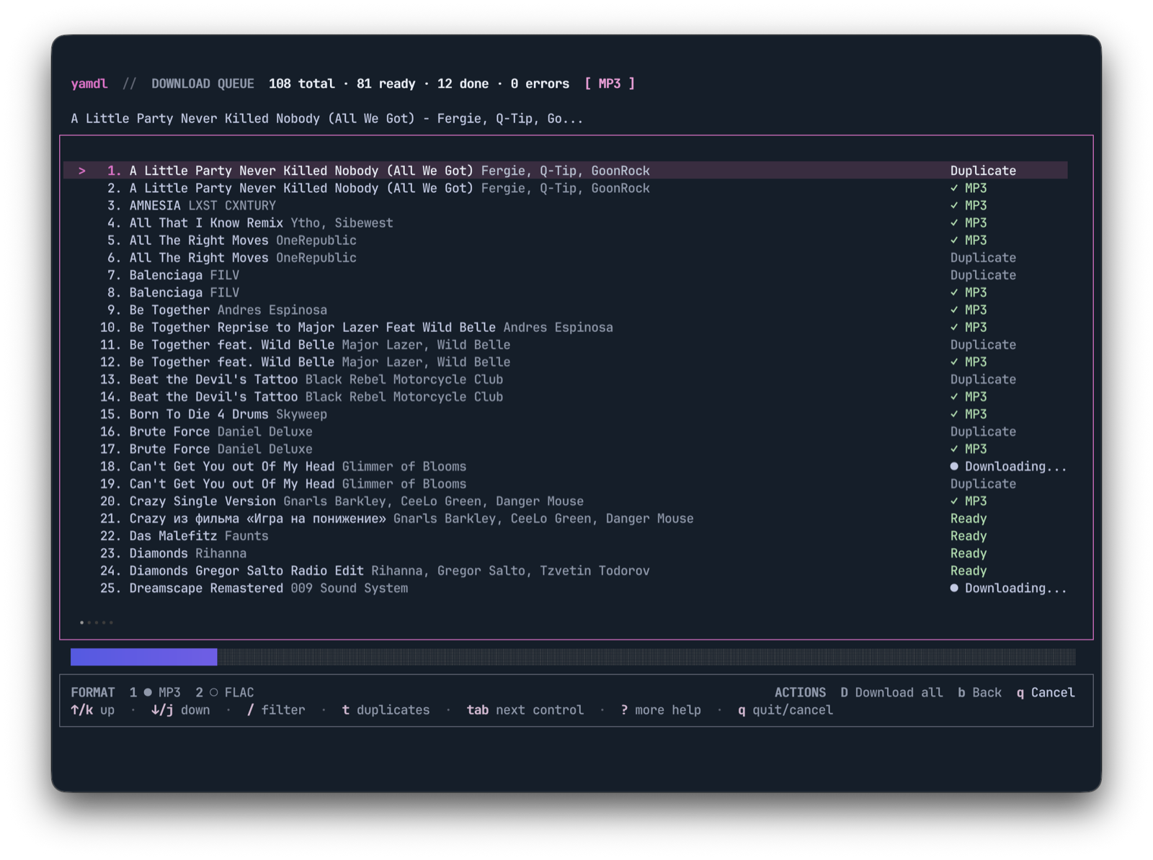
Task: Click the up navigation hint
Action: tap(93, 710)
